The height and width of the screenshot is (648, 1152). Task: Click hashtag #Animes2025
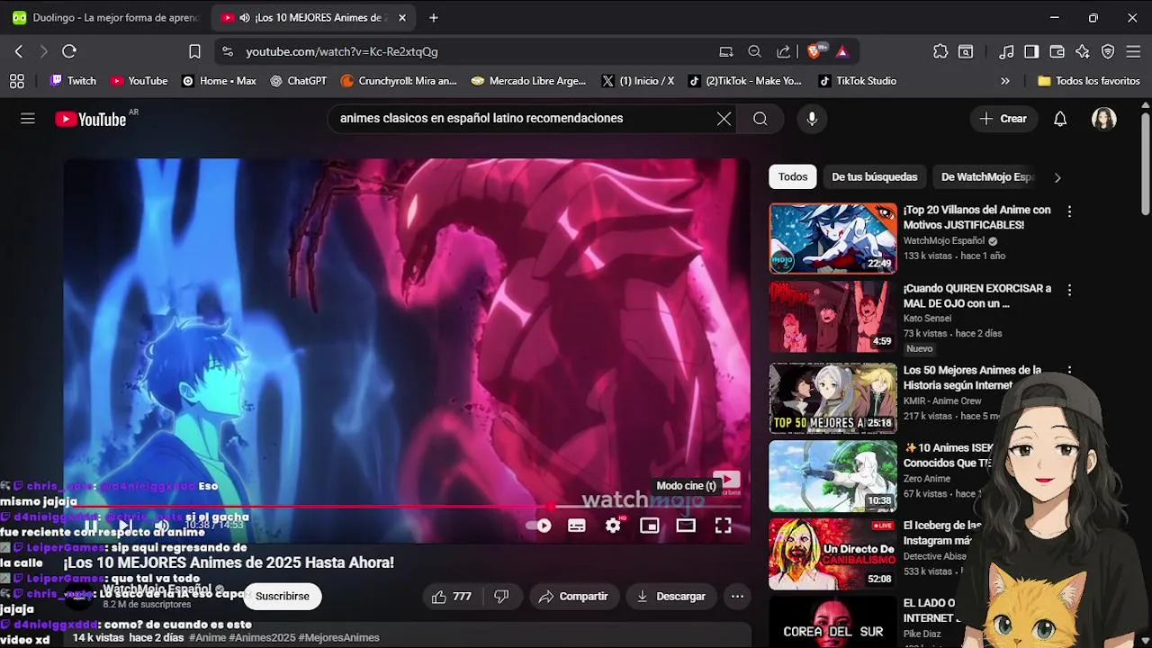(x=262, y=638)
